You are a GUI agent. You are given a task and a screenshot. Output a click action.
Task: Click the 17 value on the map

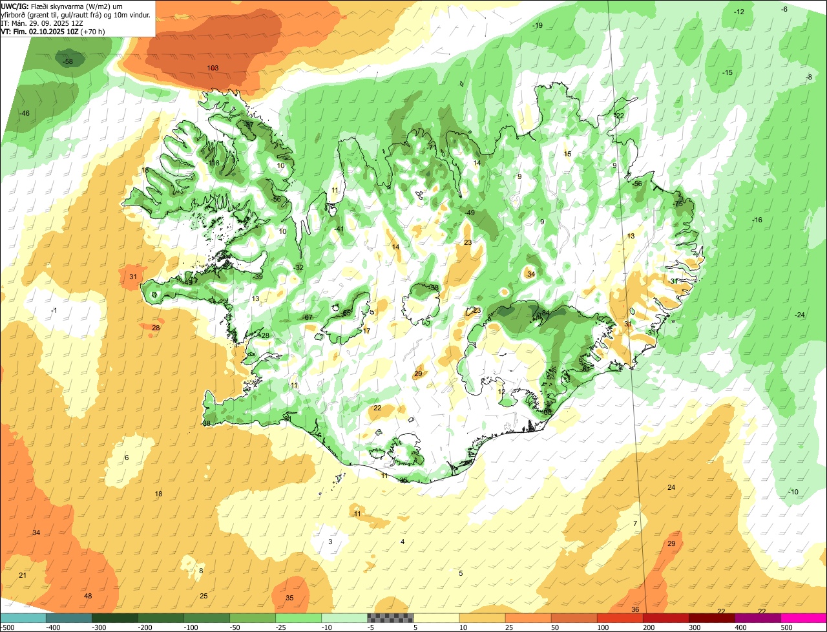[367, 331]
